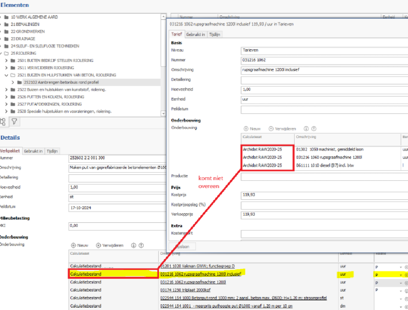
Task: Toggle the filter funnel icon below element tree
Action: point(14,121)
